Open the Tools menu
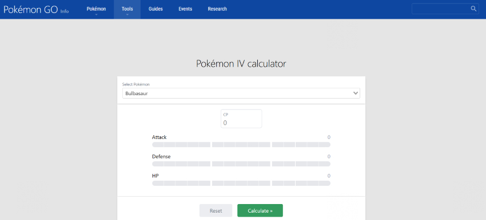This screenshot has width=486, height=220. (x=127, y=9)
